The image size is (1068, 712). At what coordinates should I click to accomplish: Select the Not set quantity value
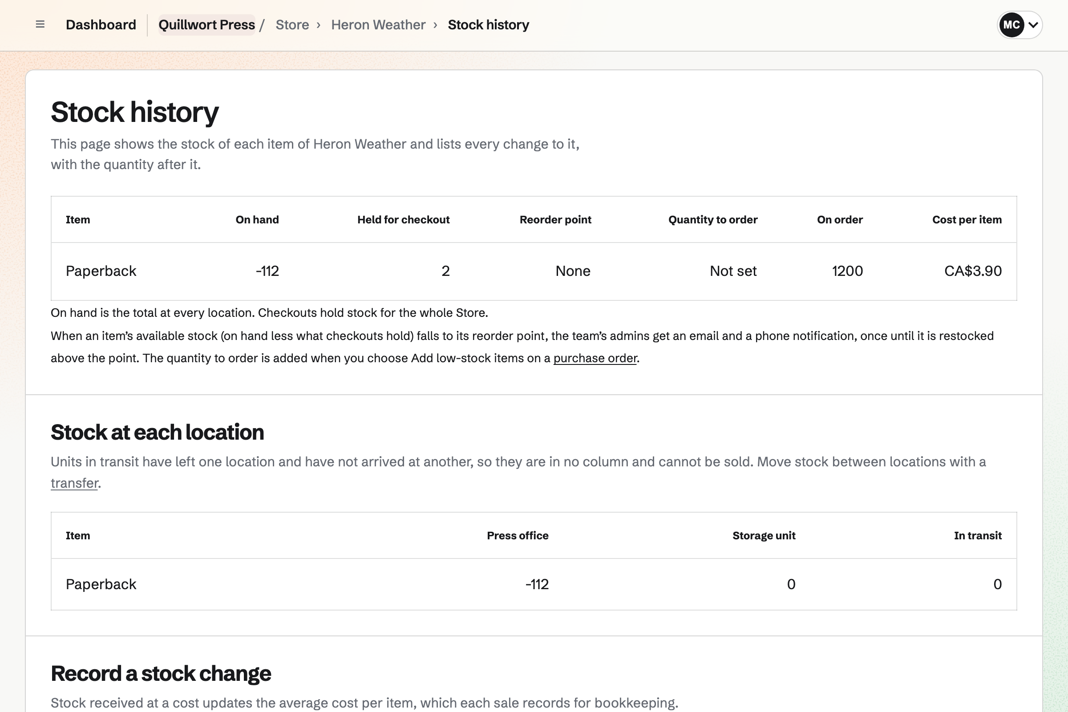733,271
